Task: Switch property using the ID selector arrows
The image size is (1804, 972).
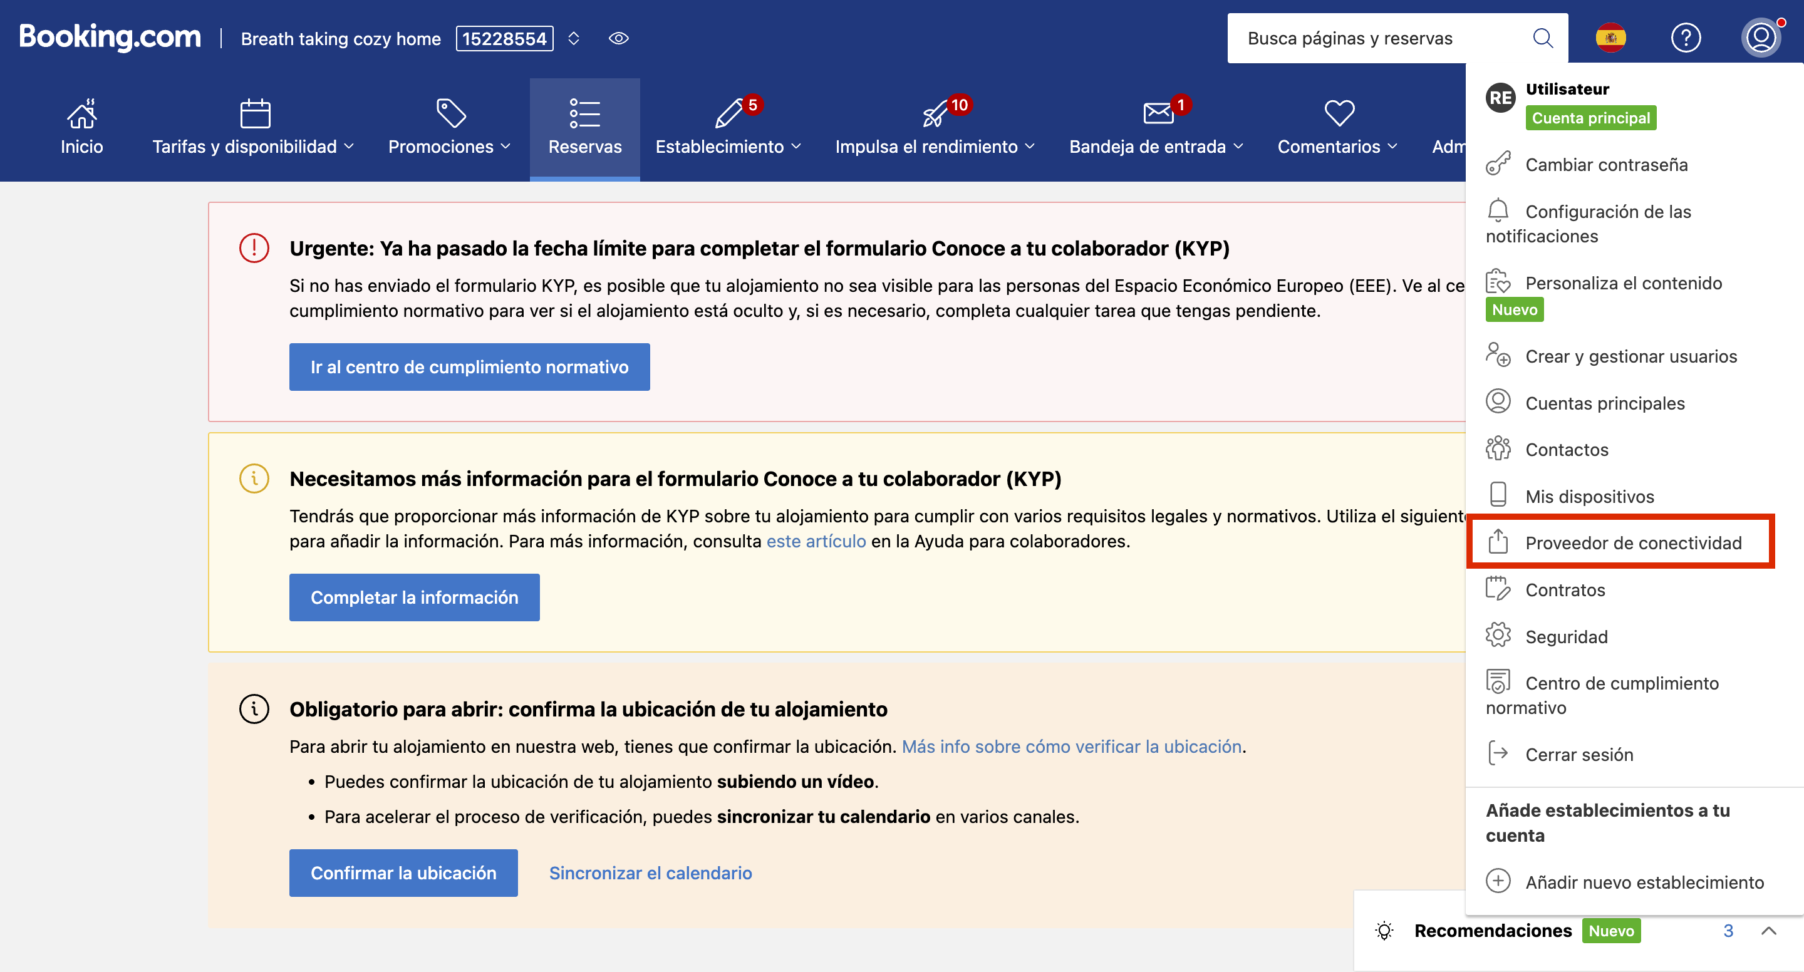Action: 574,38
